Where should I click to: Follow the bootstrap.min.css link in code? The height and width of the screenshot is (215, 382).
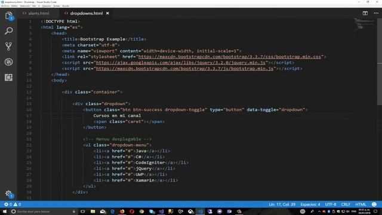(229, 57)
